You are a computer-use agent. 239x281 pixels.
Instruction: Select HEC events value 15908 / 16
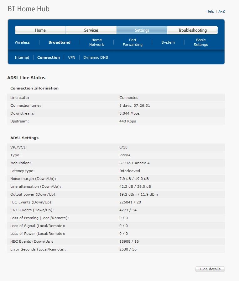pyautogui.click(x=129, y=241)
